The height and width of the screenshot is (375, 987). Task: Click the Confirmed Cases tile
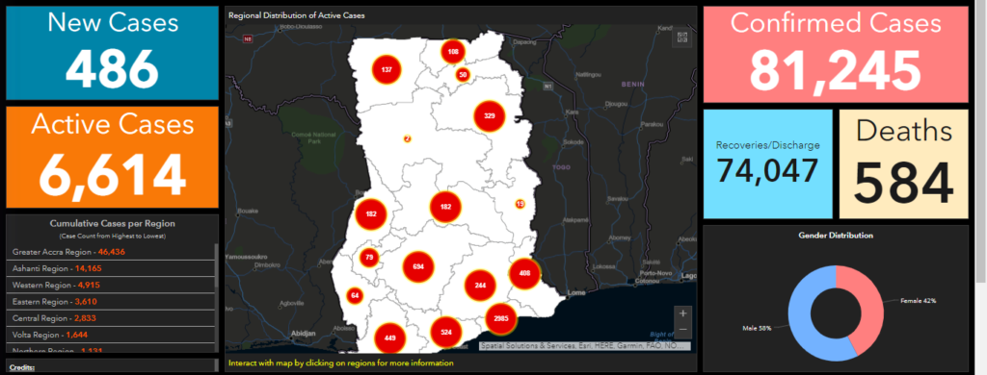(x=836, y=55)
